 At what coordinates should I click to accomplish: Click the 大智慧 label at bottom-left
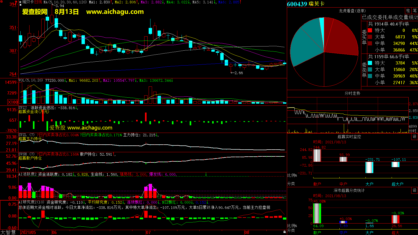(x=8, y=232)
